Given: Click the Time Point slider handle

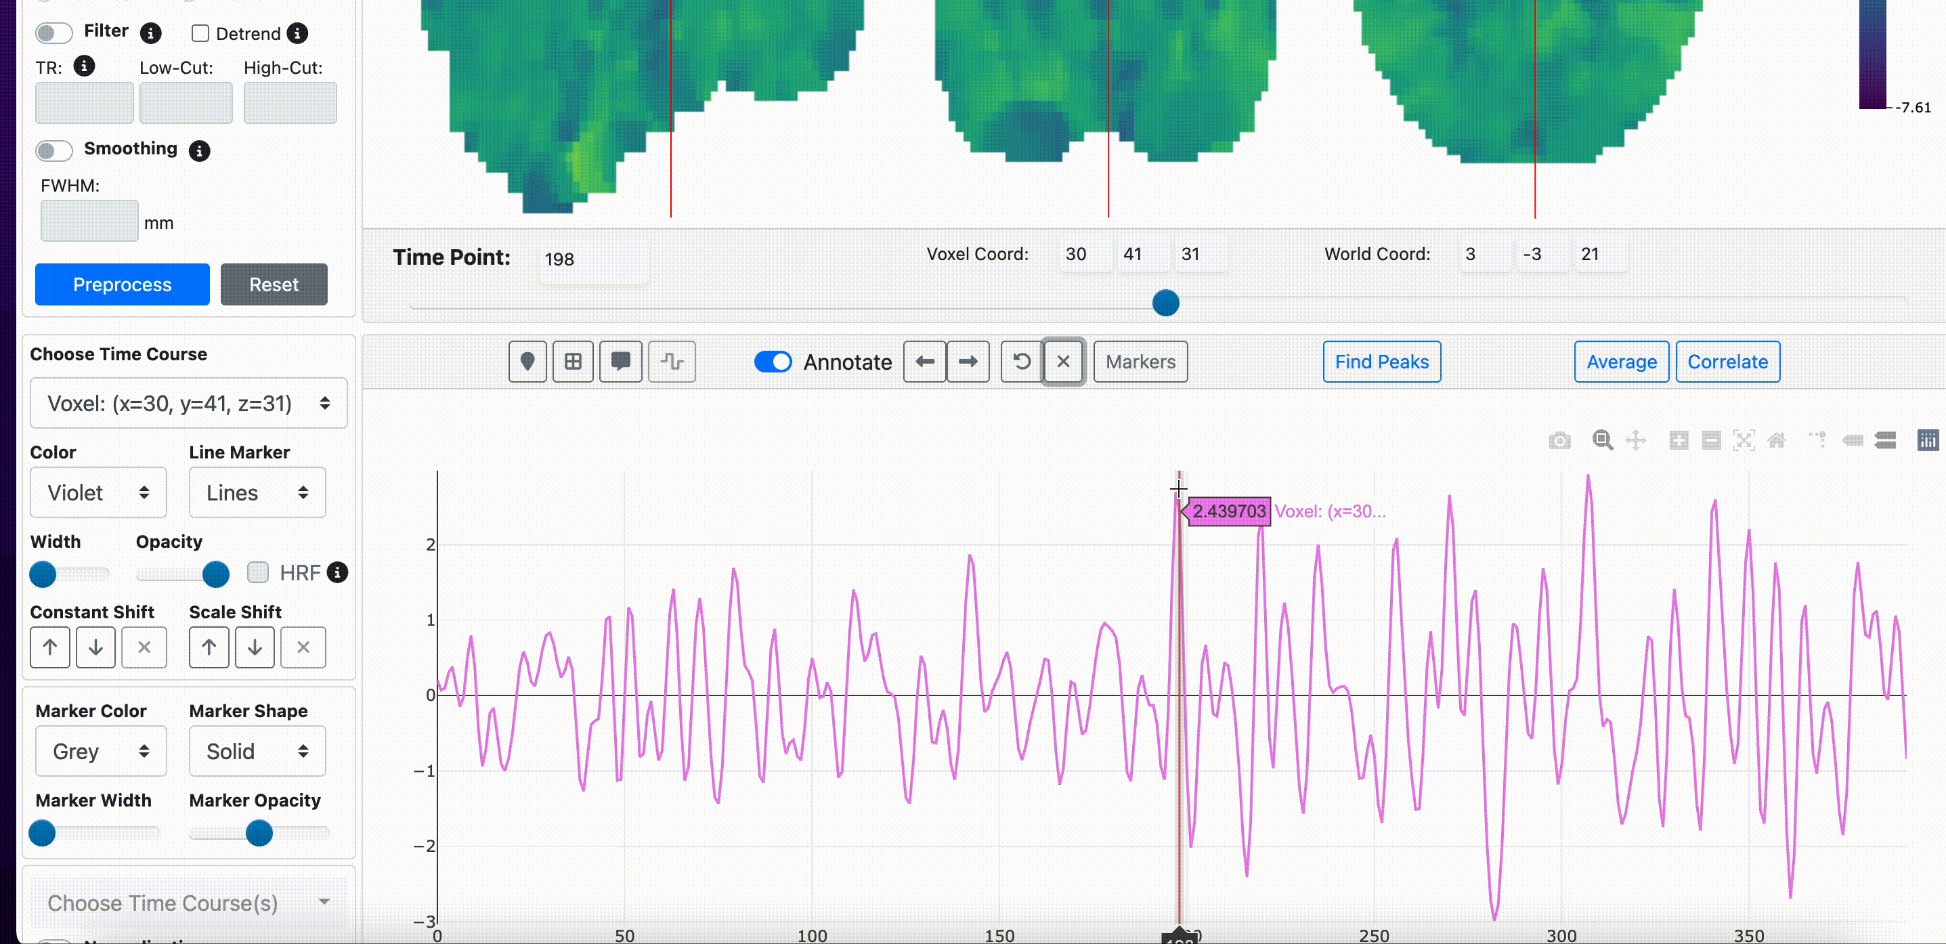Looking at the screenshot, I should (1165, 303).
